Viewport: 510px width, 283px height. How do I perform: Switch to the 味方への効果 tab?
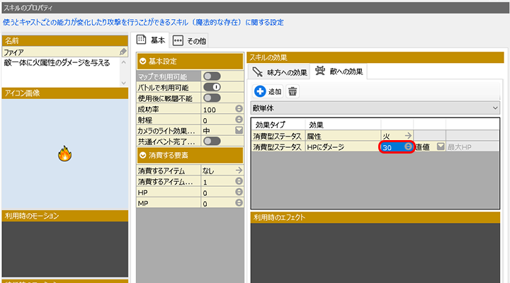pos(280,71)
